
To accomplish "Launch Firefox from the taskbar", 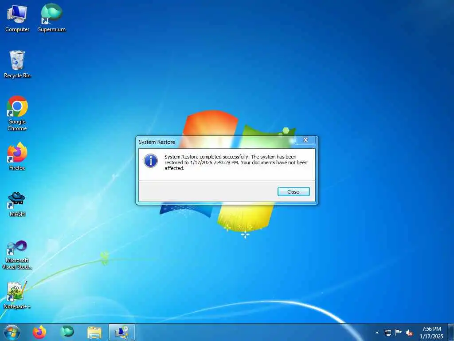I will pyautogui.click(x=39, y=332).
